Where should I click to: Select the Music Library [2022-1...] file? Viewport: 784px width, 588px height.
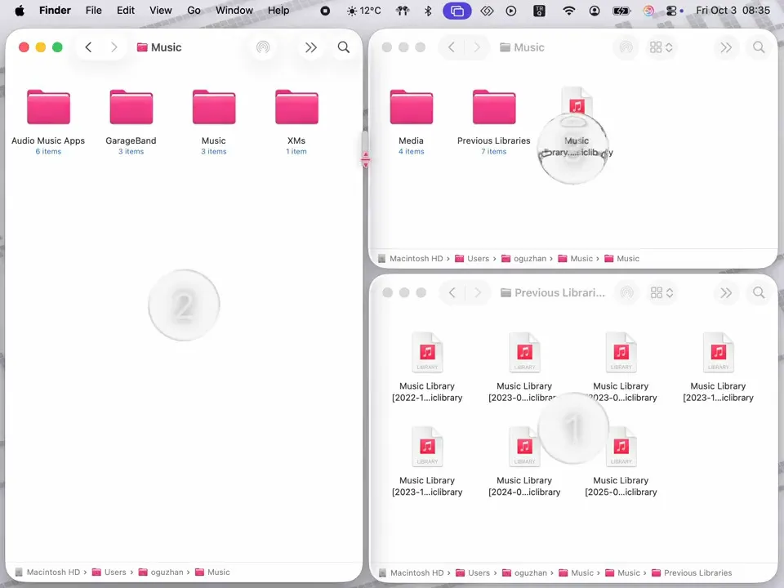click(427, 353)
